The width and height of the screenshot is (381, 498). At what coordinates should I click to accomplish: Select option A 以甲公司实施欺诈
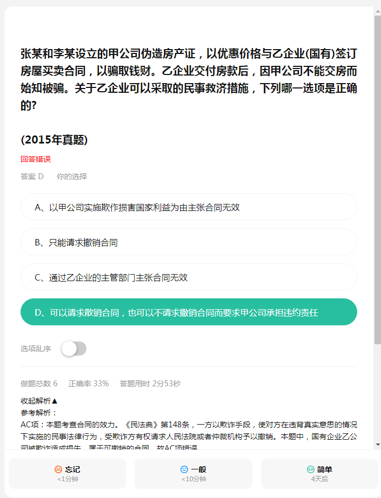click(189, 207)
